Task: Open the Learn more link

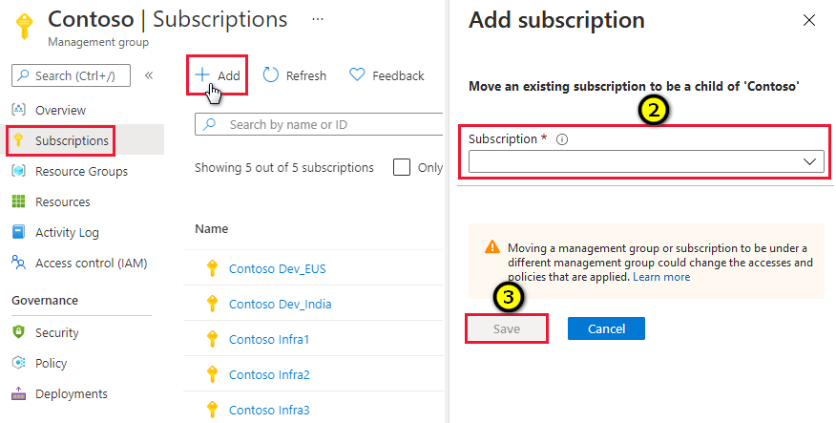Action: [661, 277]
